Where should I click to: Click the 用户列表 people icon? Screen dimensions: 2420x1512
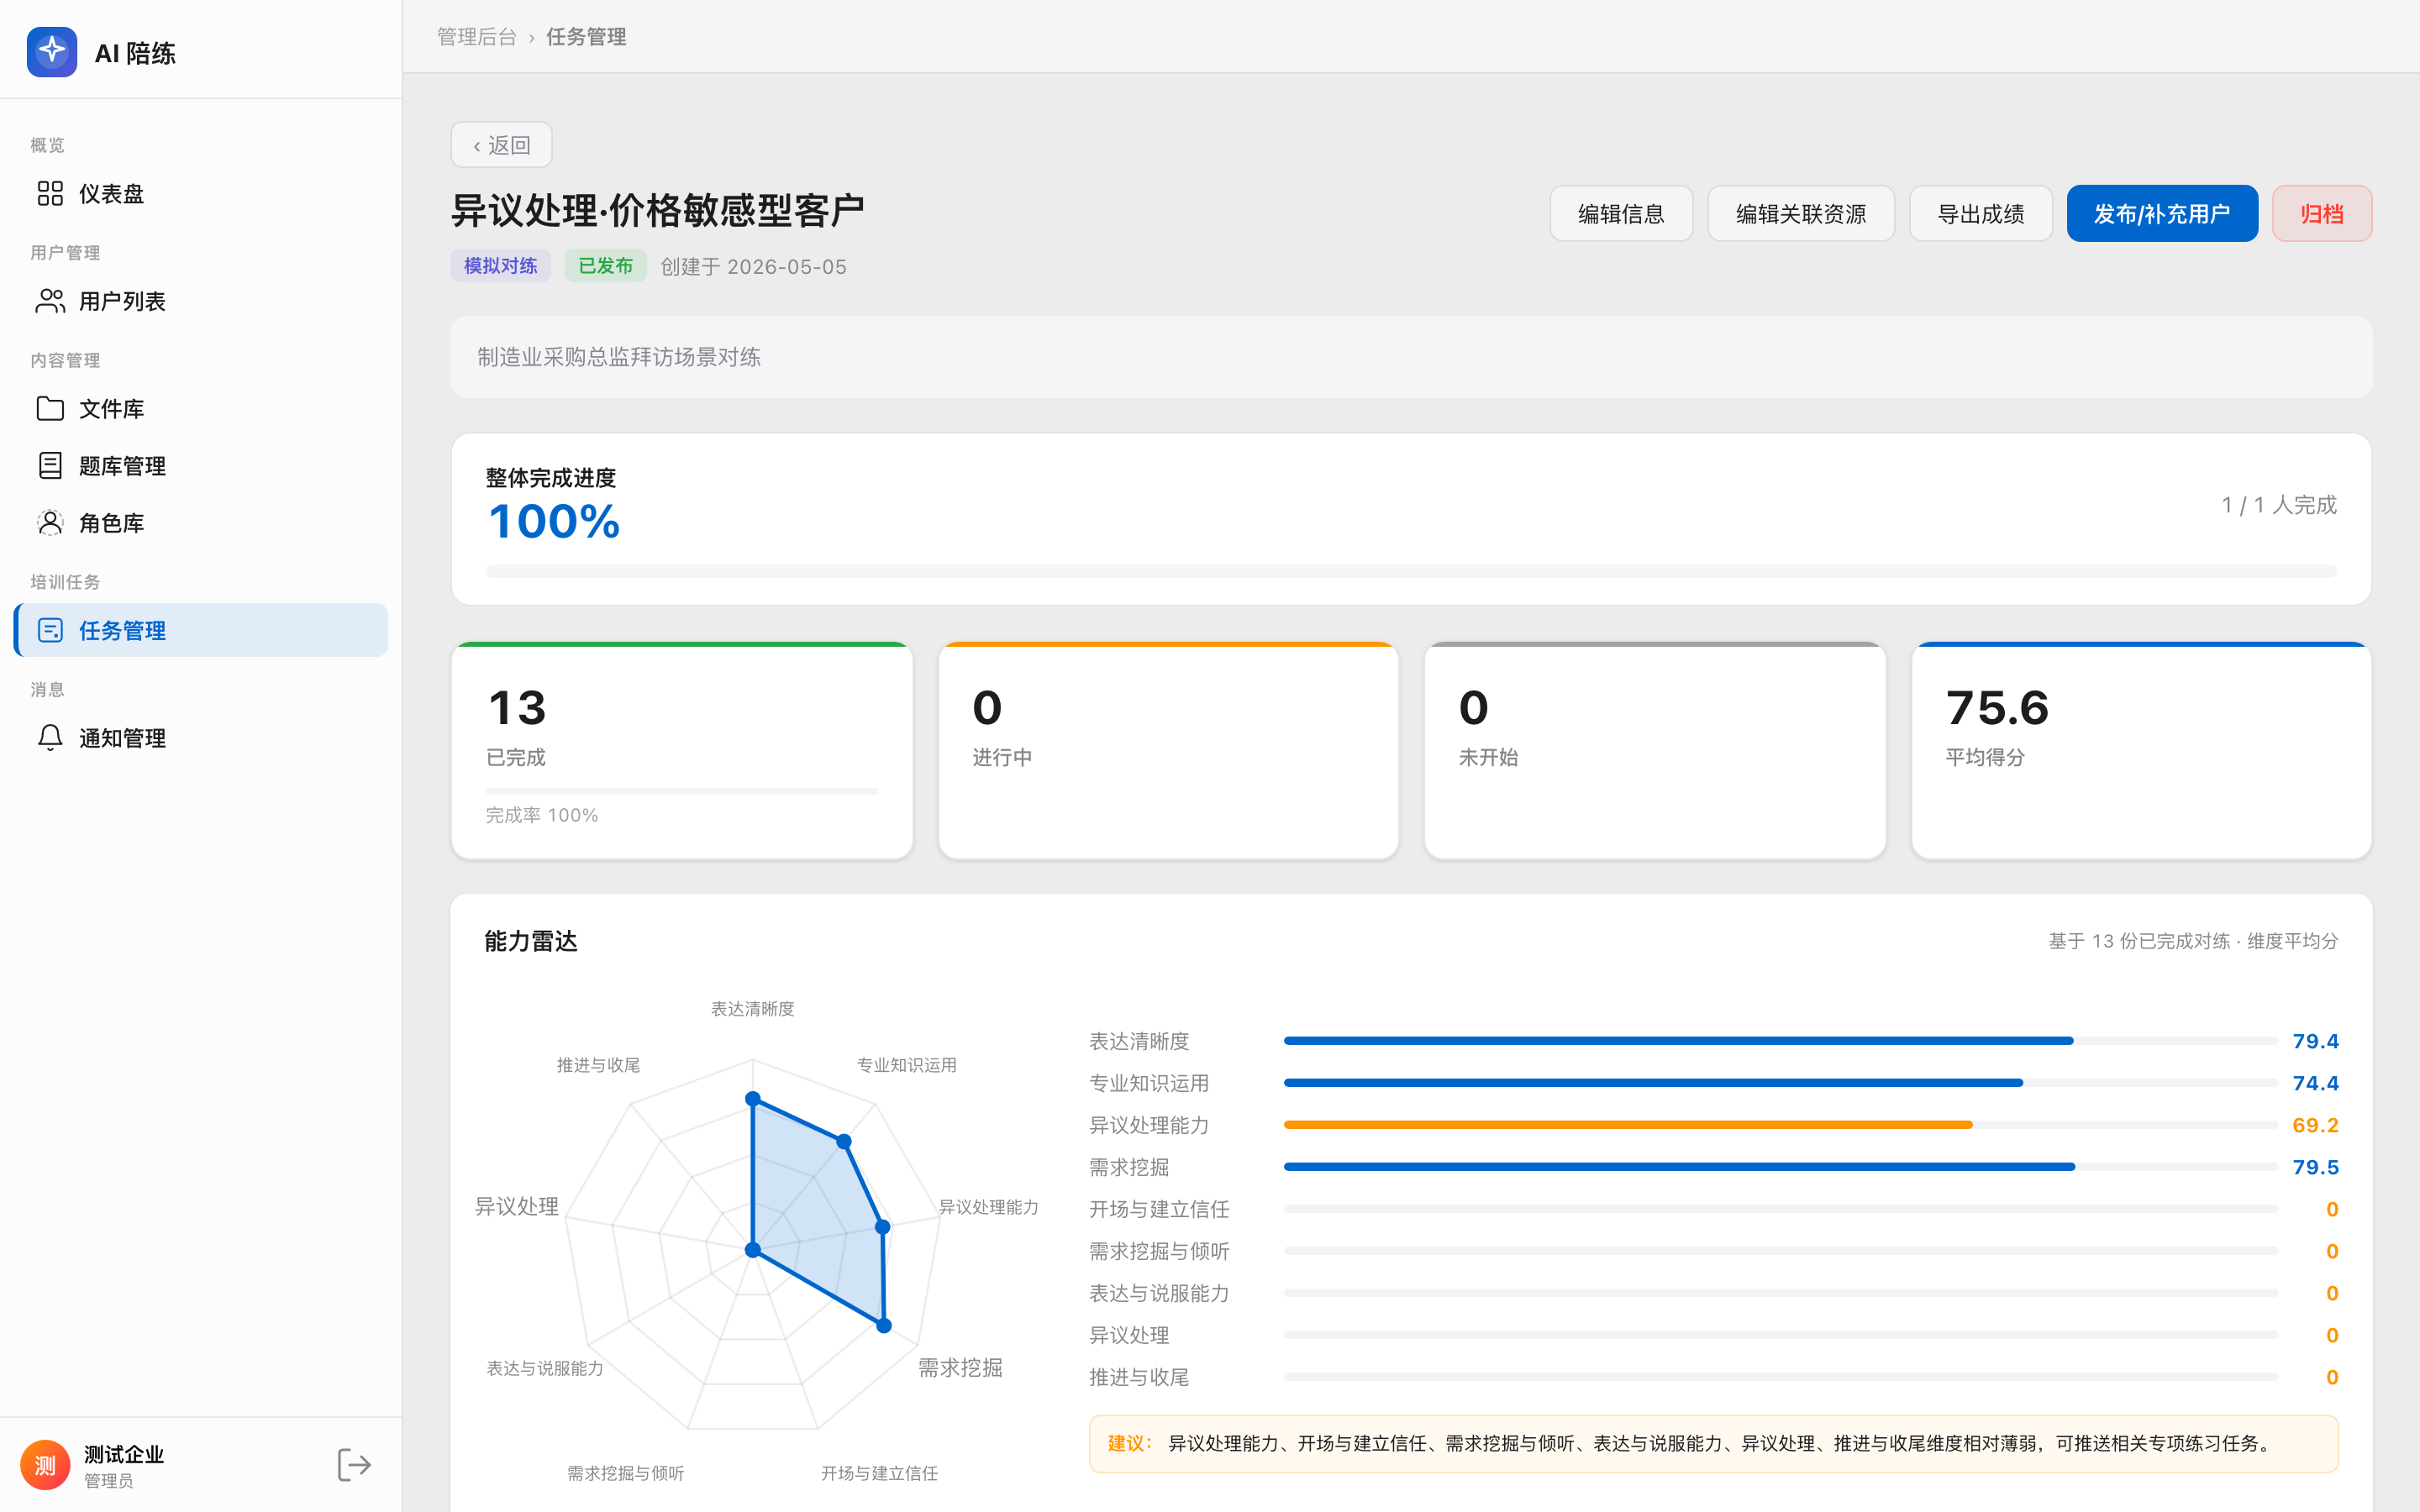click(50, 300)
